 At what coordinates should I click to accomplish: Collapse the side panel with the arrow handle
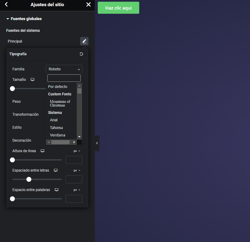97,143
